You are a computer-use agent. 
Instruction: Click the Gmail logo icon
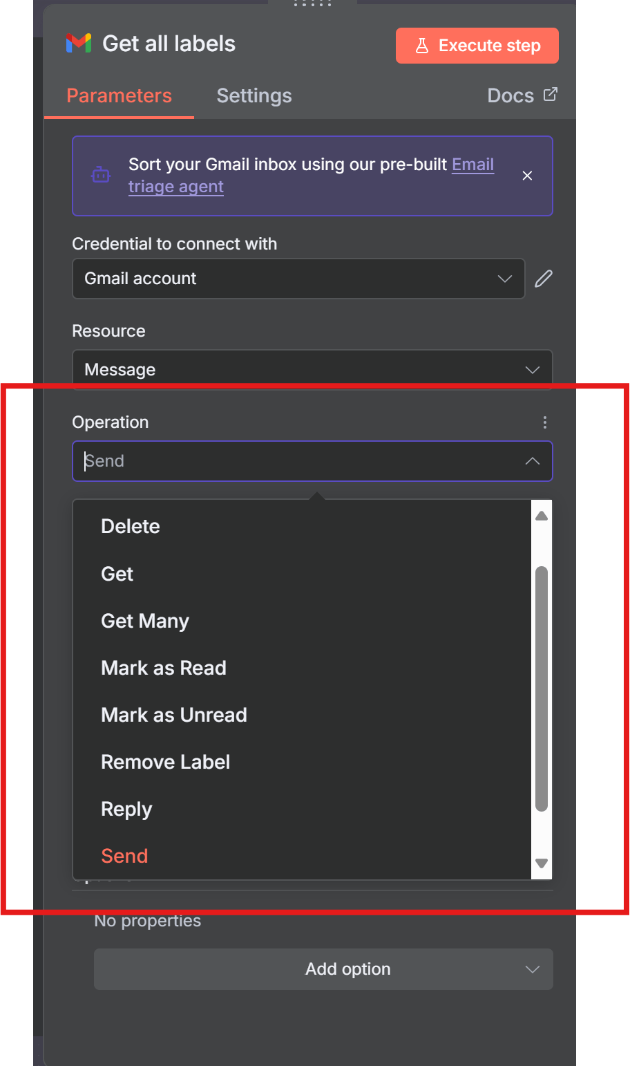[79, 44]
